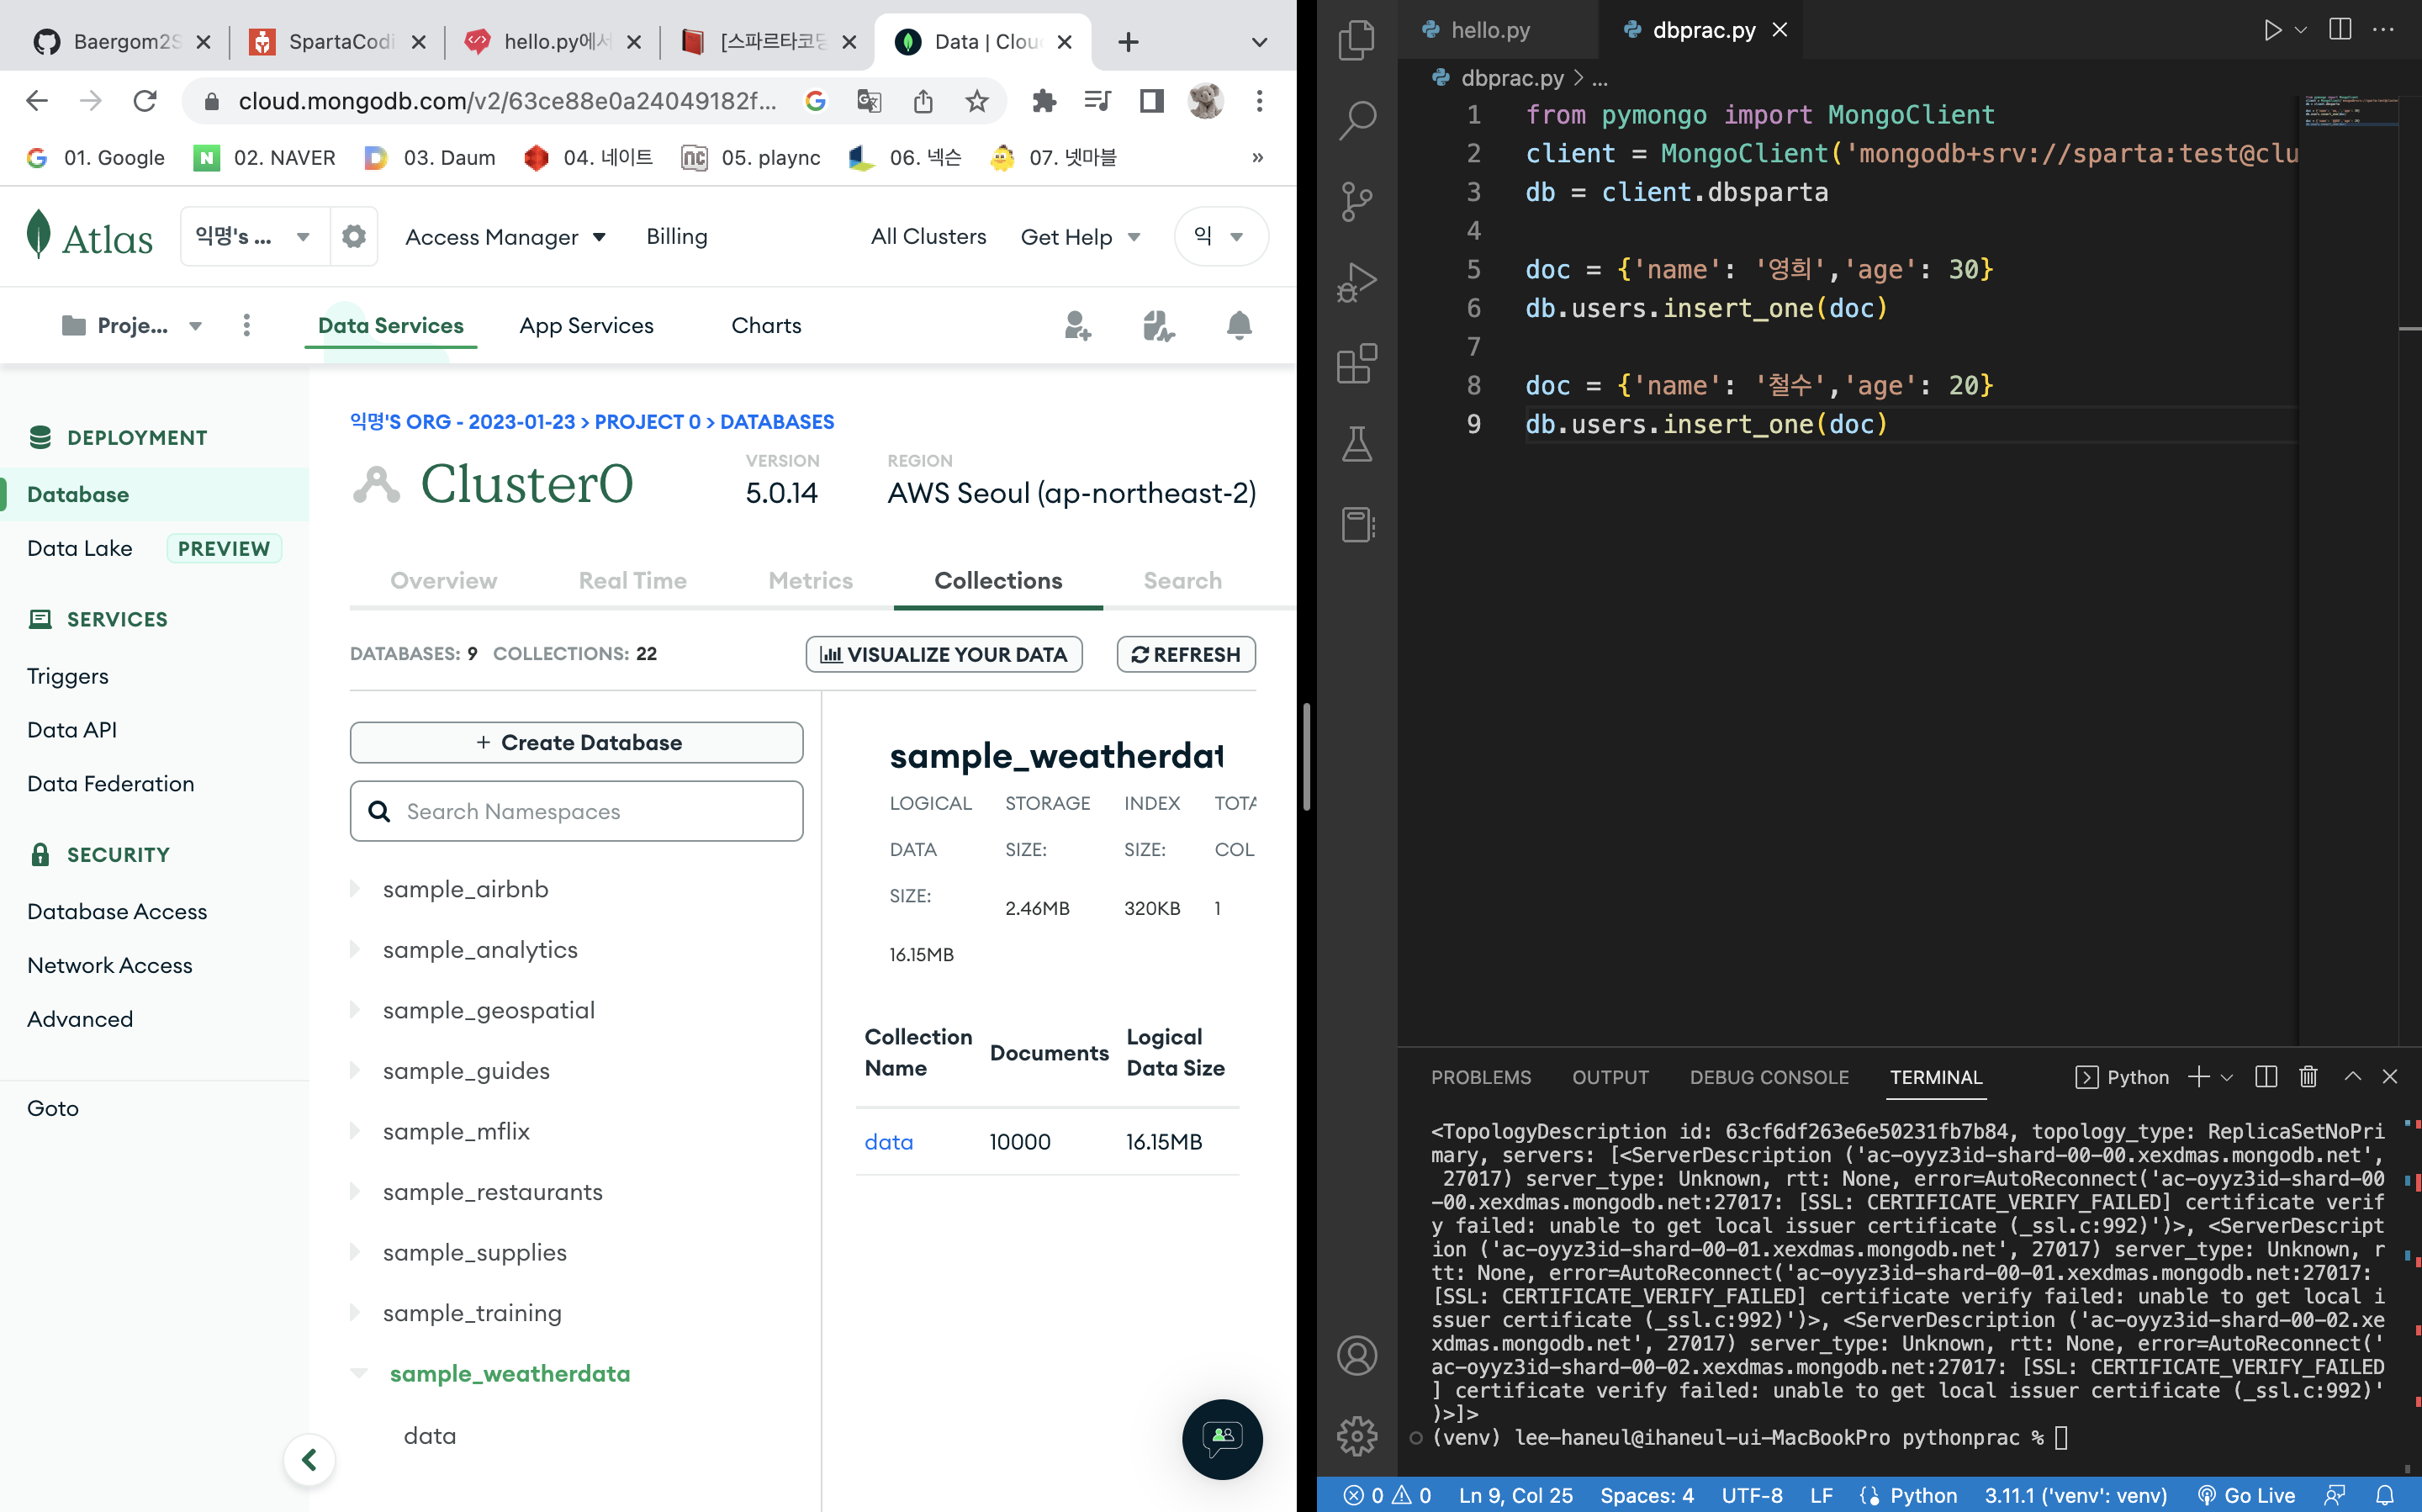Viewport: 2422px width, 1512px height.
Task: Open the Atlas chat support bubble
Action: (1222, 1439)
